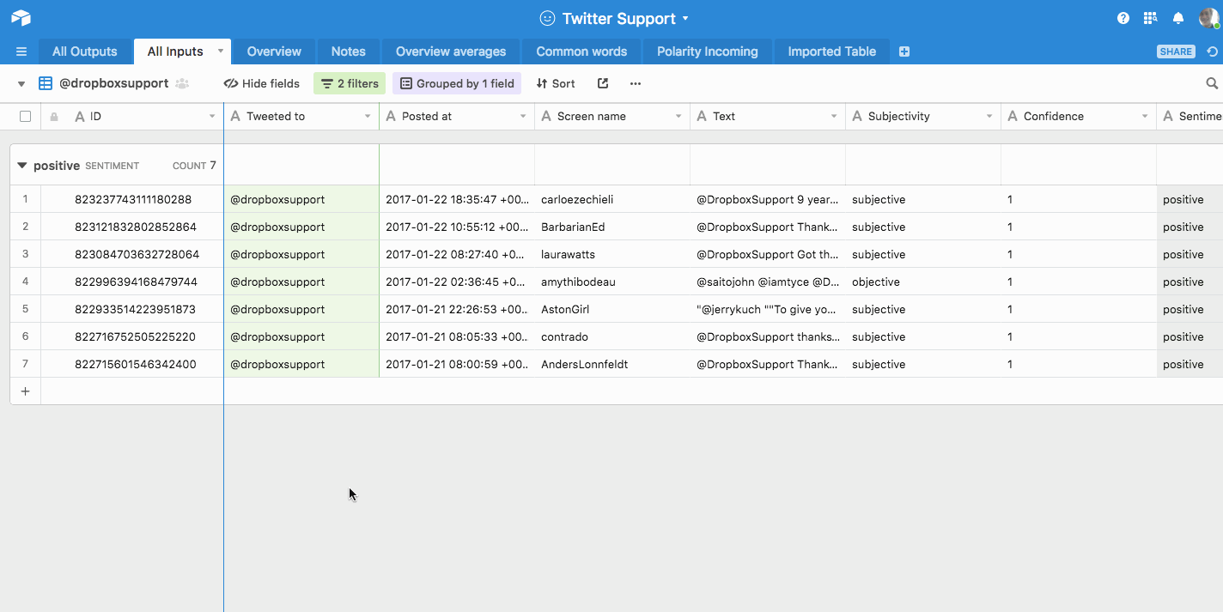This screenshot has width=1223, height=612.
Task: Click the COUNT 7 group summary
Action: (194, 166)
